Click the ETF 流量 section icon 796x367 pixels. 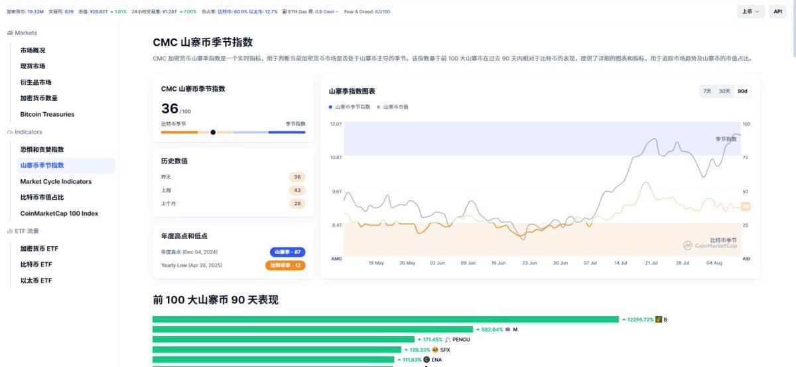click(x=9, y=231)
